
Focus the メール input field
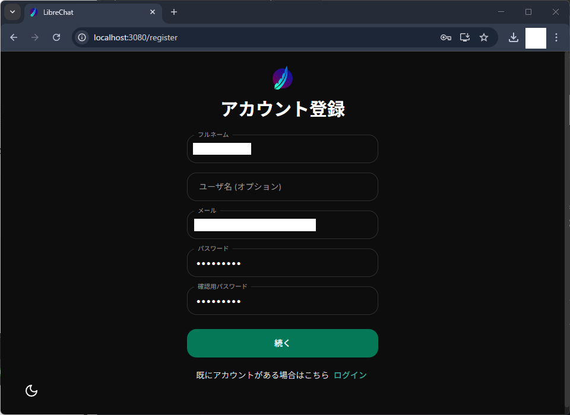click(x=283, y=225)
